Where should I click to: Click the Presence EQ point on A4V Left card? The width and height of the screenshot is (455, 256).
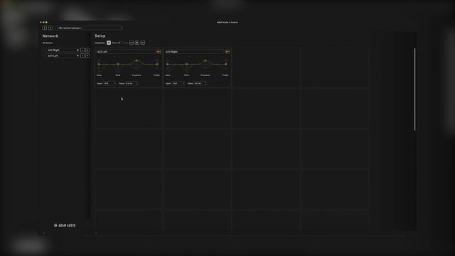point(136,60)
